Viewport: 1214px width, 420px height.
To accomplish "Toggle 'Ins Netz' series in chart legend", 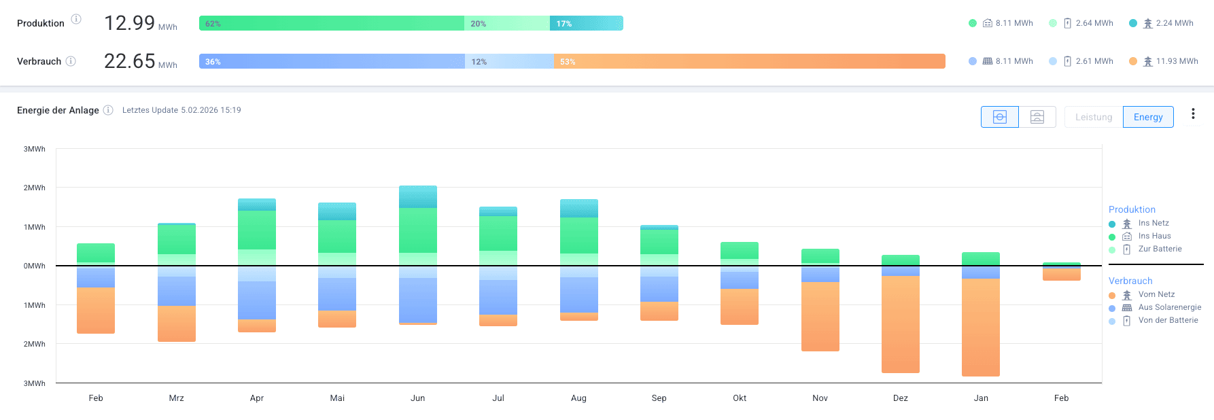I will (1153, 223).
